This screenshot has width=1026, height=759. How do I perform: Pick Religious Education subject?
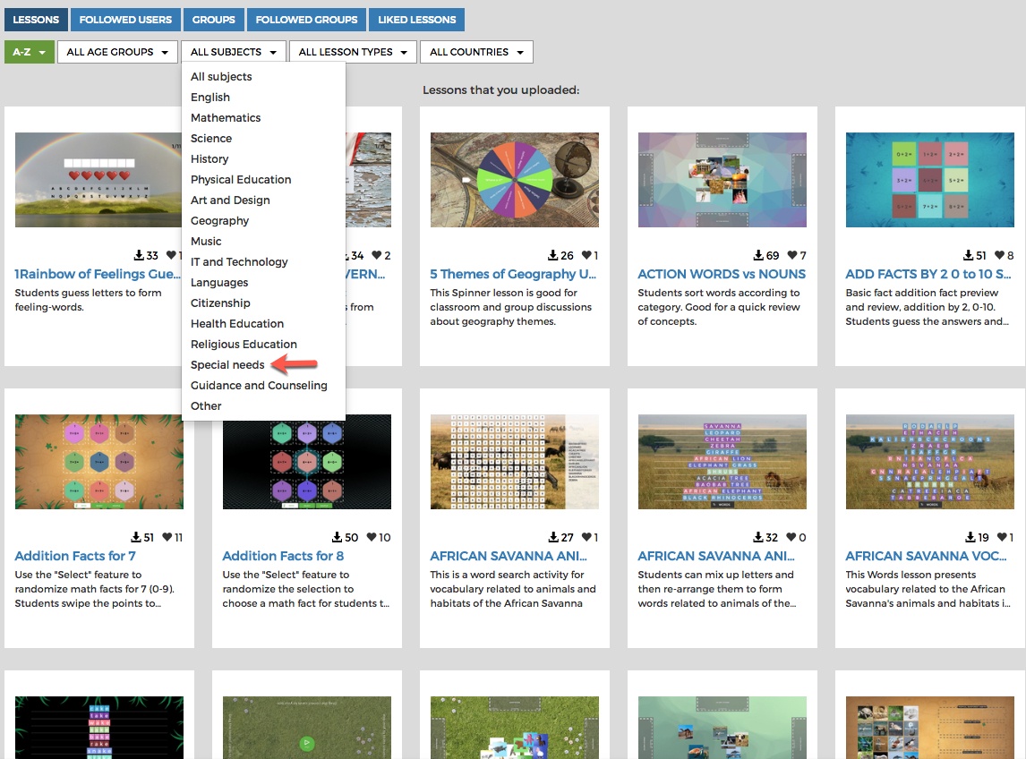coord(244,345)
